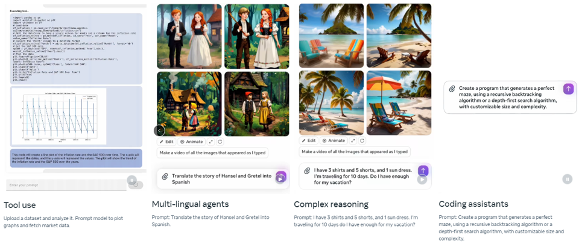Go to previous images with left arrow
The height and width of the screenshot is (252, 585).
point(159,130)
